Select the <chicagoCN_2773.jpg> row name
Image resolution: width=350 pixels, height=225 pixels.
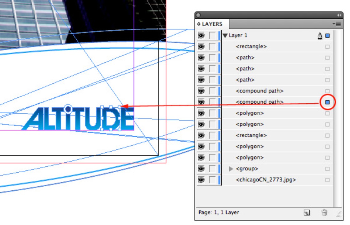click(266, 180)
